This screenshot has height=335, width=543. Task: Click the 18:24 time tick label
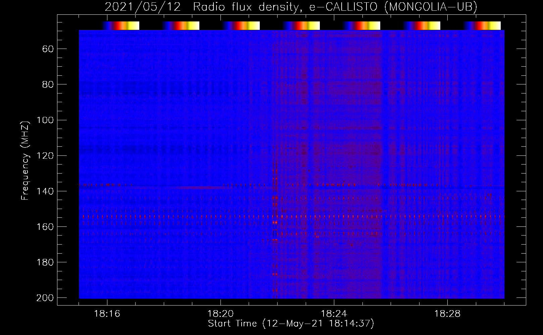click(x=334, y=314)
